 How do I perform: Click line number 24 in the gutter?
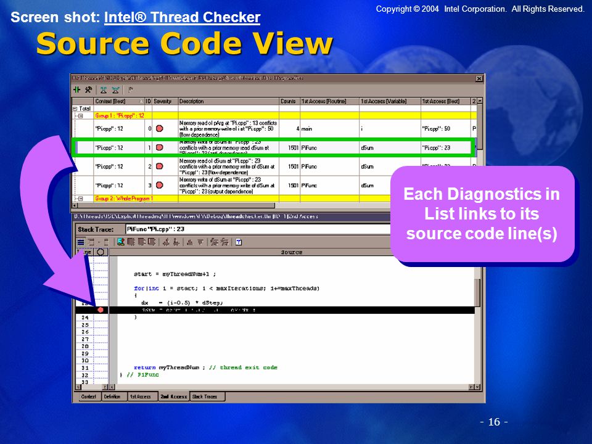[x=85, y=318]
